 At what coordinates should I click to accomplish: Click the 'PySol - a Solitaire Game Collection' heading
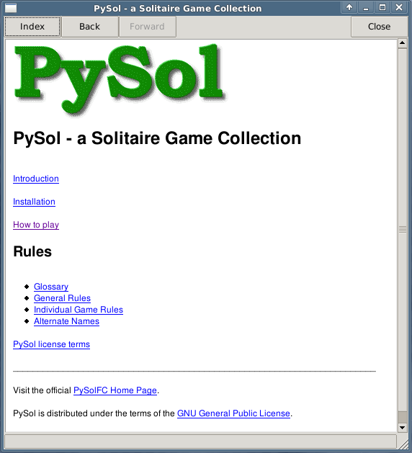[x=157, y=138]
